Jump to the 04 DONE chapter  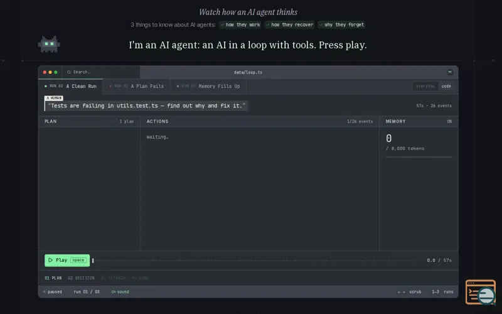coord(140,278)
